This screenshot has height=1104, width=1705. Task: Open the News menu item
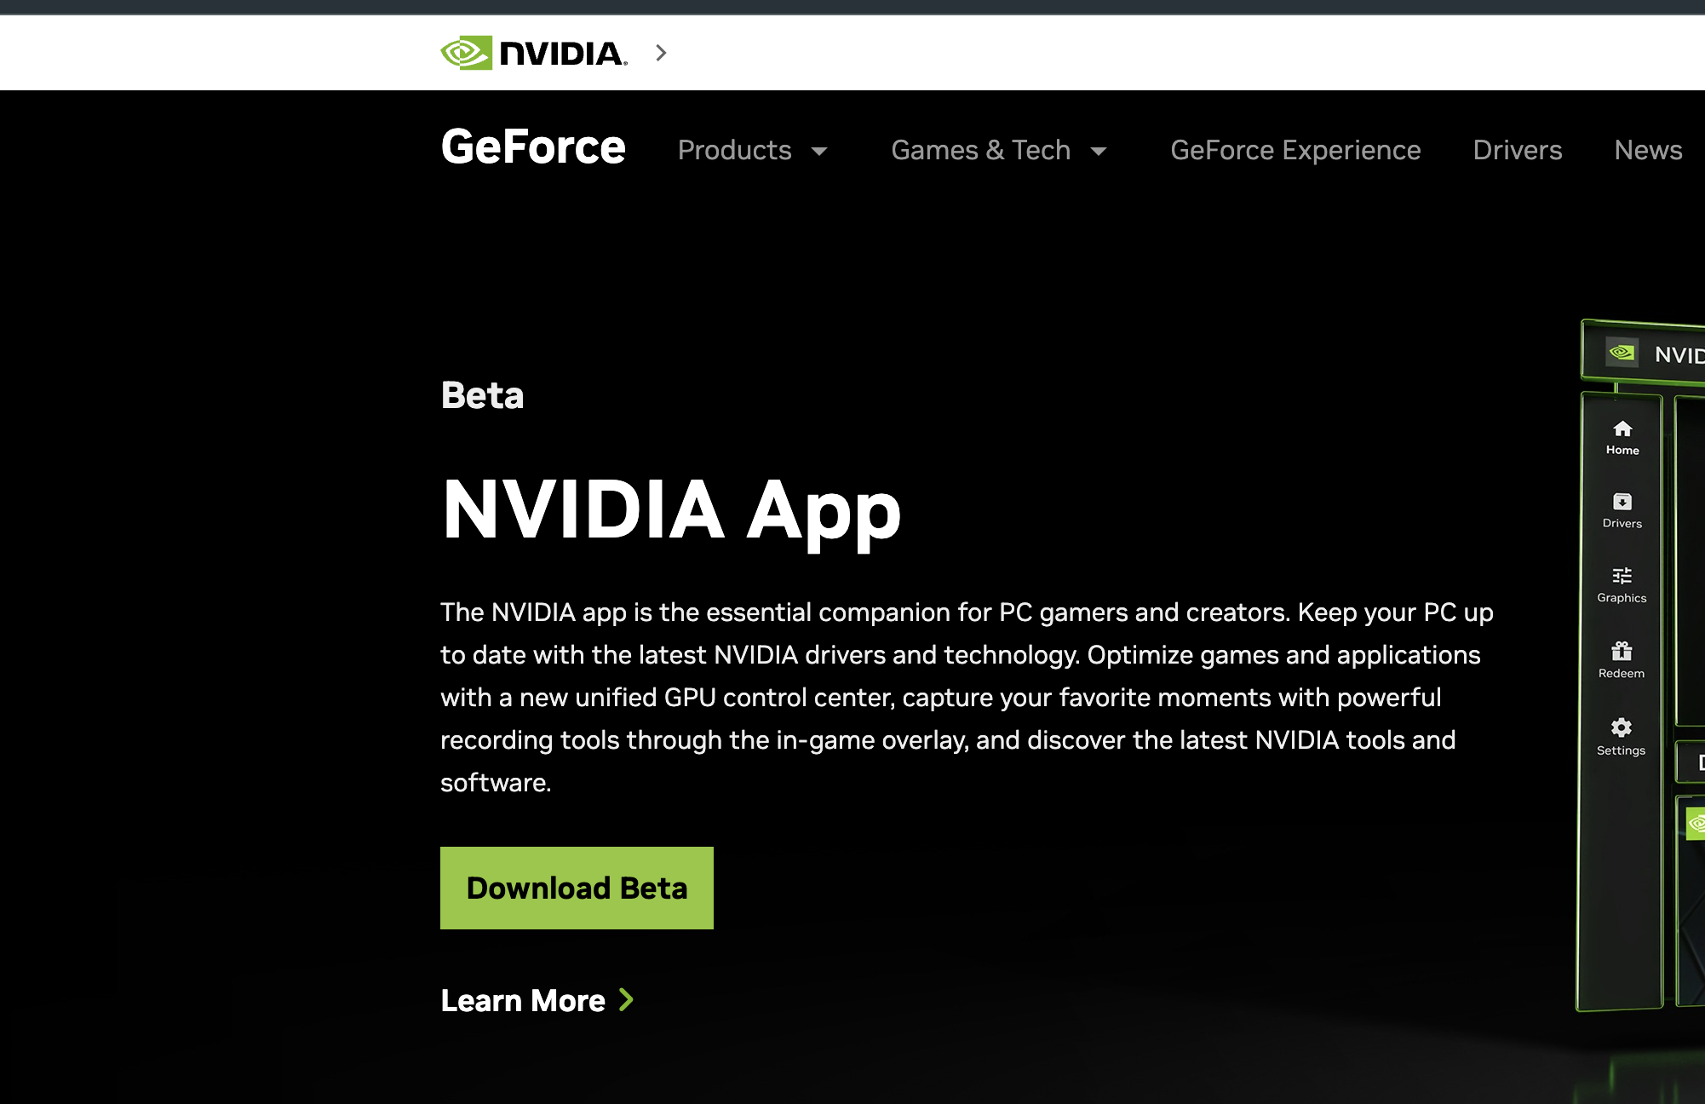point(1648,150)
